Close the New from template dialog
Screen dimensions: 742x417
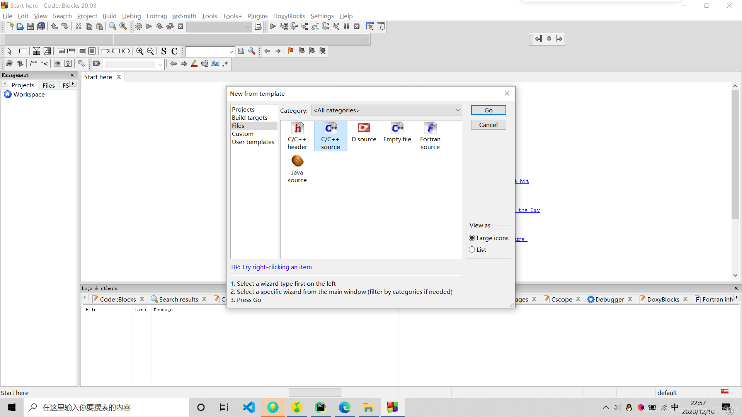pos(507,93)
